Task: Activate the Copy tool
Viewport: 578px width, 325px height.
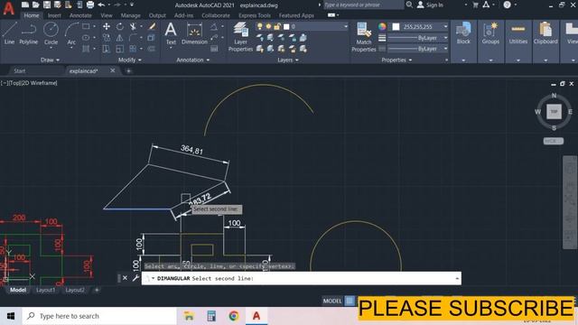Action: [107, 38]
